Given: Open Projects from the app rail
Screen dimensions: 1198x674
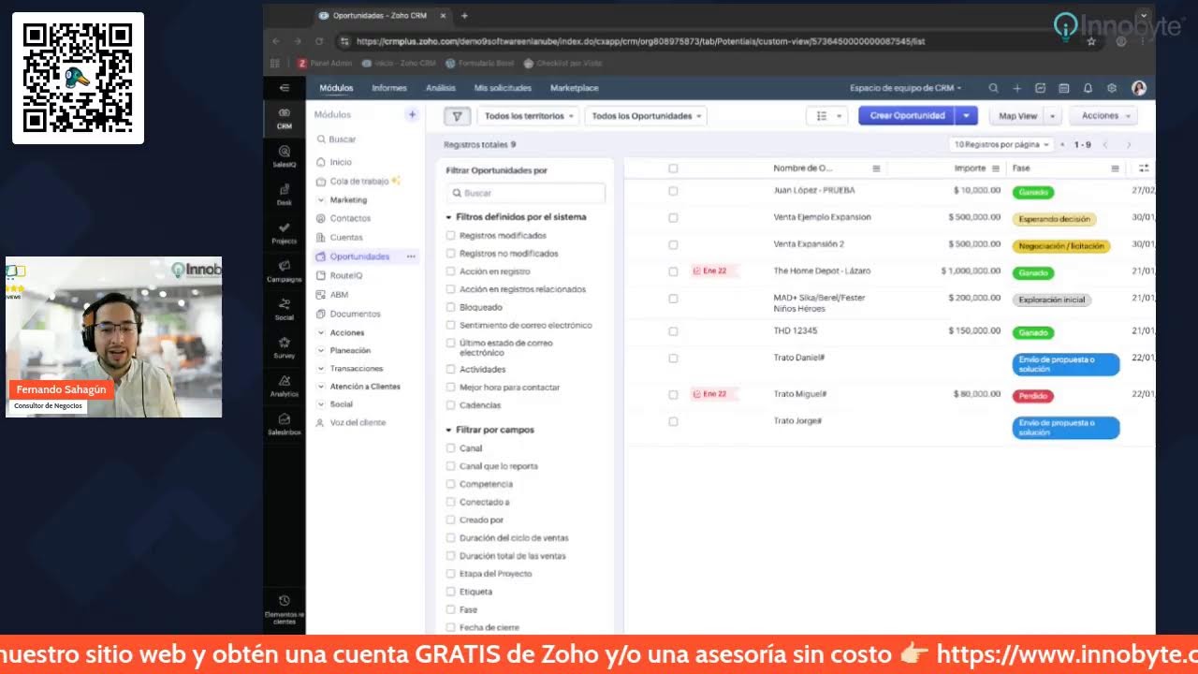Looking at the screenshot, I should [285, 232].
